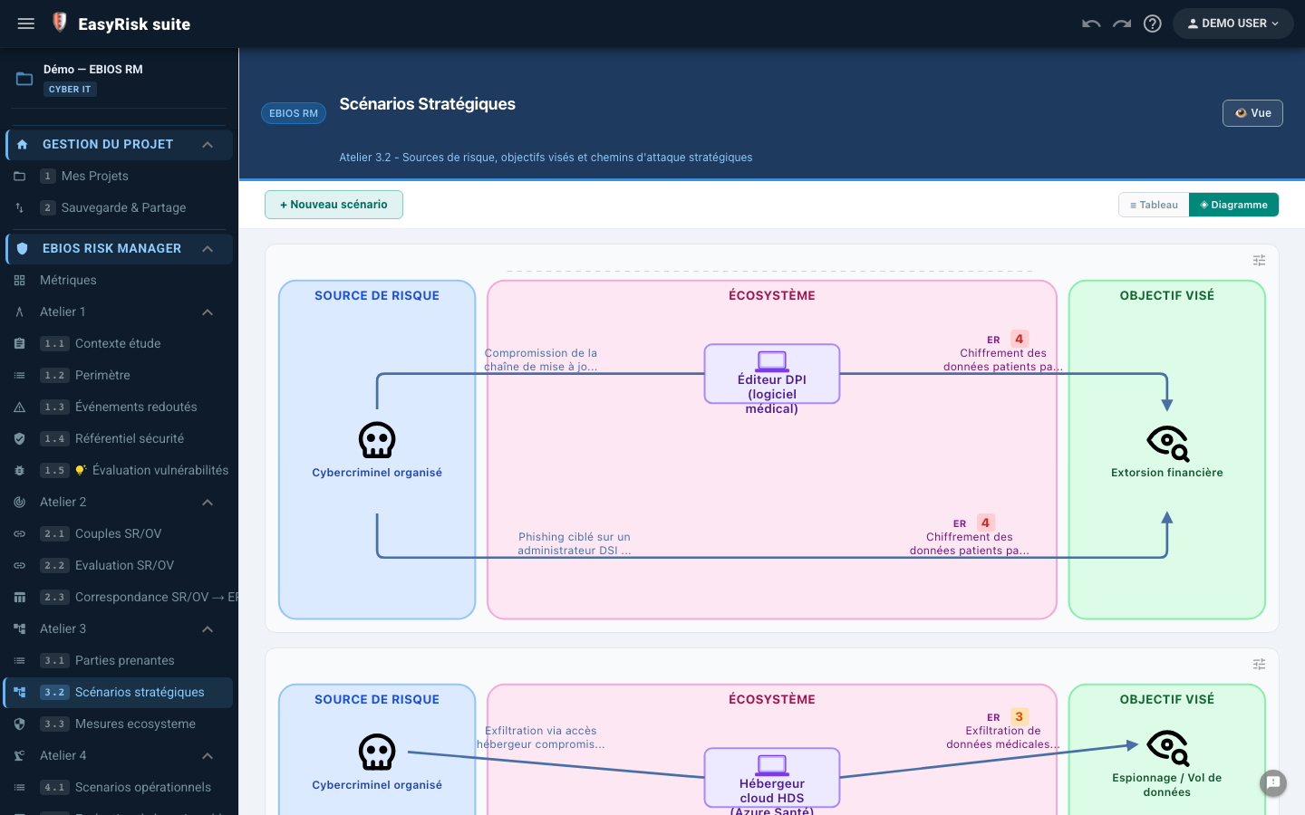Click the Compromission de la chaîne label
Viewport: 1305px width, 815px height.
(541, 360)
